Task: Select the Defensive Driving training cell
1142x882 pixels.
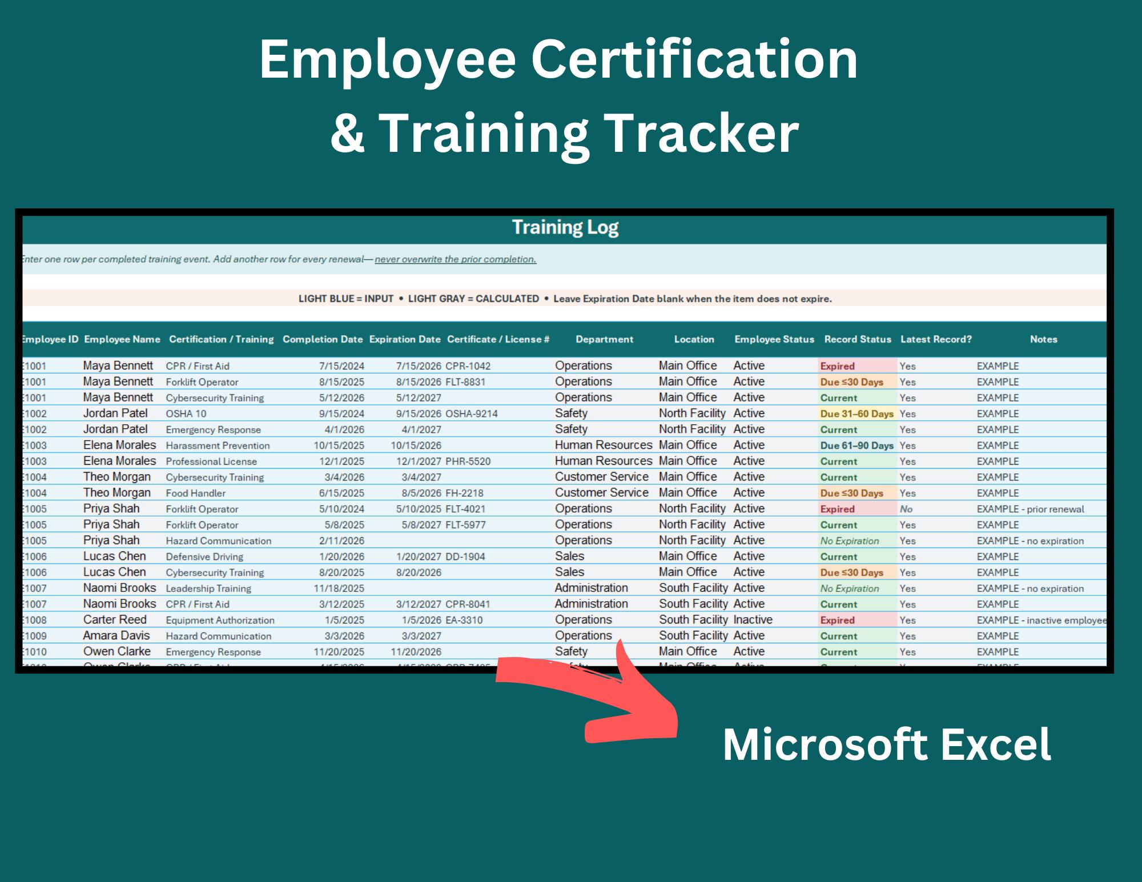Action: coord(204,557)
